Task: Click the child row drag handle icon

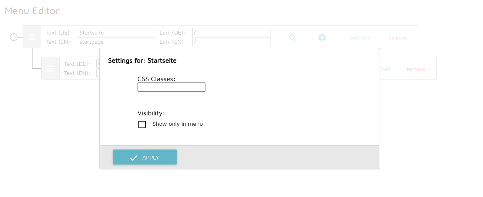Action: (50, 68)
